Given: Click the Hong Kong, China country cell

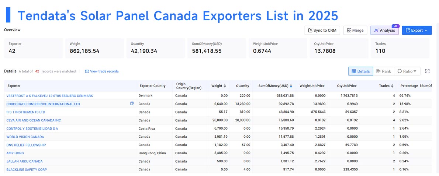Looking at the screenshot, I should point(152,153).
